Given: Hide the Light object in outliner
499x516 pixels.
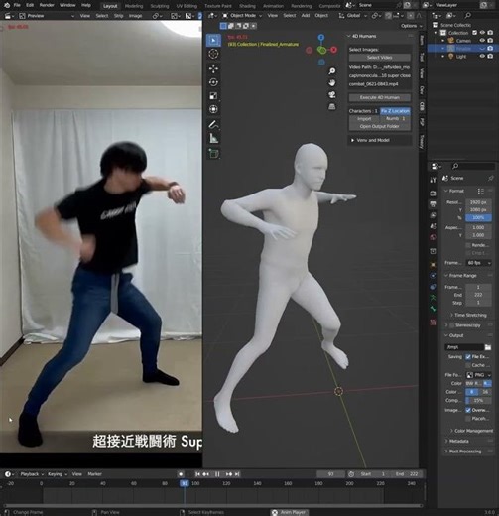Looking at the screenshot, I should coord(482,57).
